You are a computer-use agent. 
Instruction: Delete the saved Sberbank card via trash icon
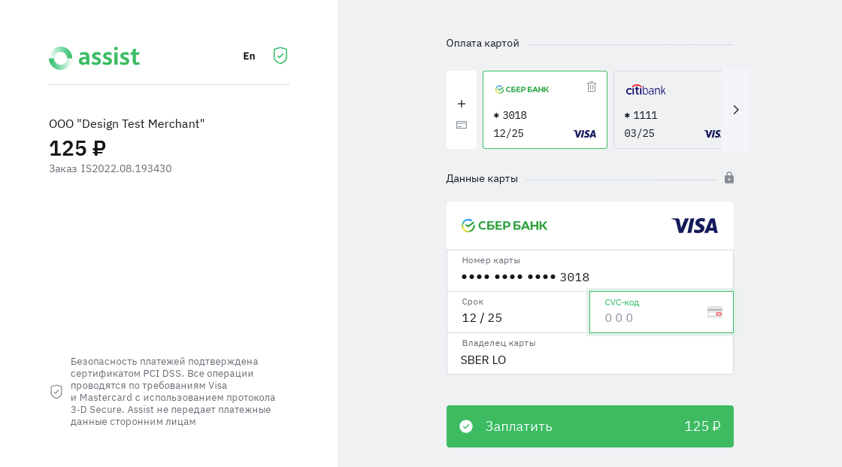point(592,86)
